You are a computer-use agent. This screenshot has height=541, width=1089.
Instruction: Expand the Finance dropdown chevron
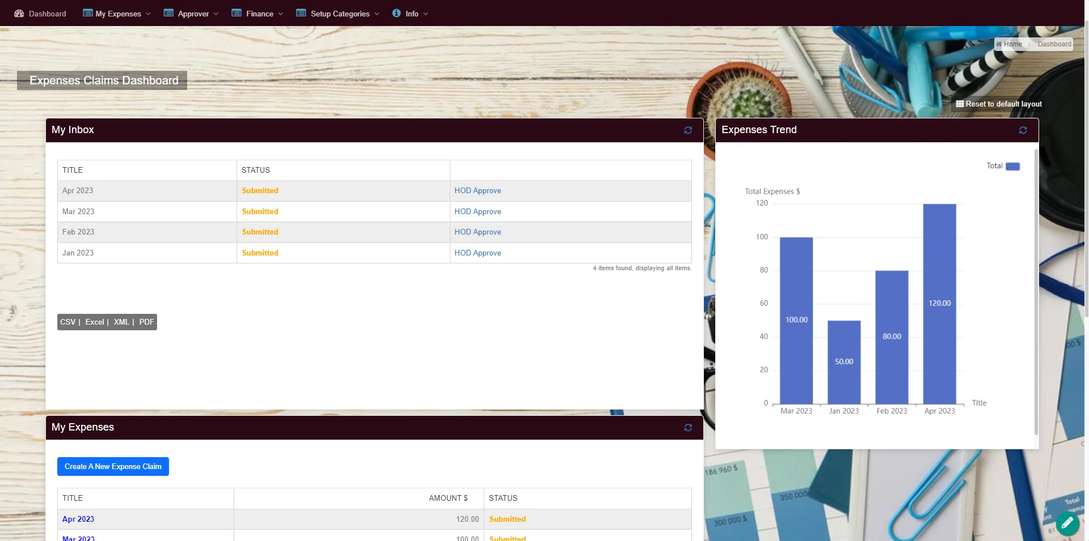tap(281, 14)
